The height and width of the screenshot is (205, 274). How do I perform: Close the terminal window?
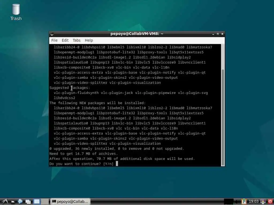tap(222, 34)
